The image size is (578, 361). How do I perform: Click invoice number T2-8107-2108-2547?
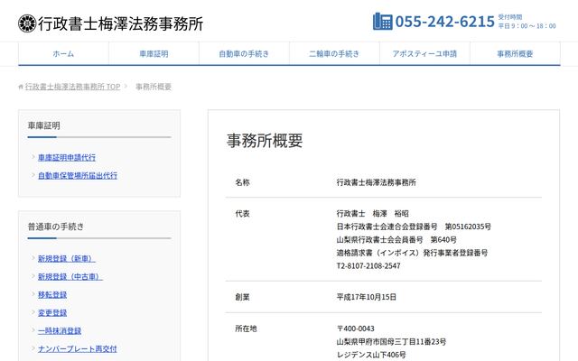pyautogui.click(x=368, y=266)
